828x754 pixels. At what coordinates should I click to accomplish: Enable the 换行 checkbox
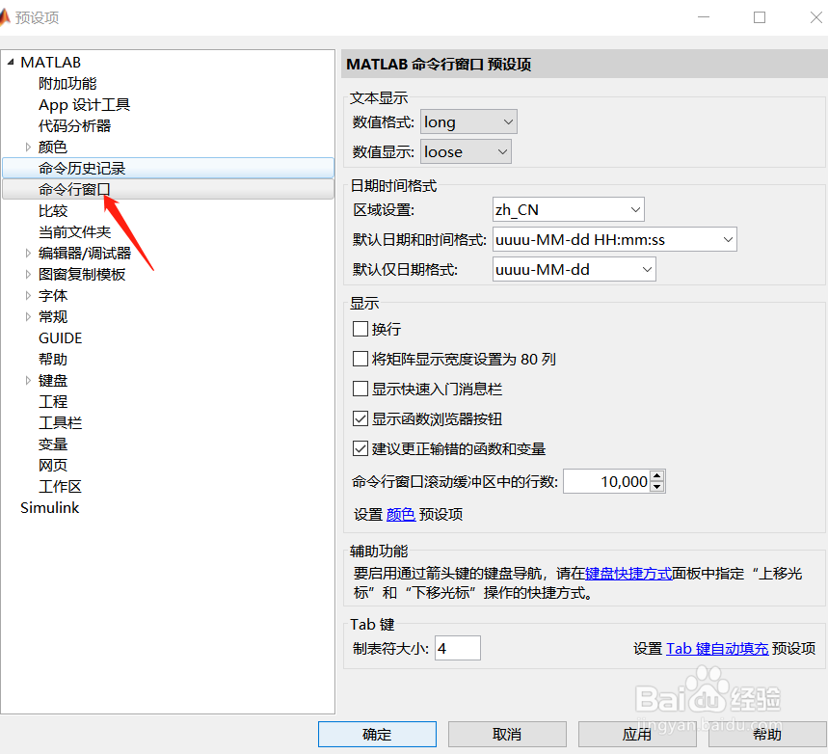(361, 329)
